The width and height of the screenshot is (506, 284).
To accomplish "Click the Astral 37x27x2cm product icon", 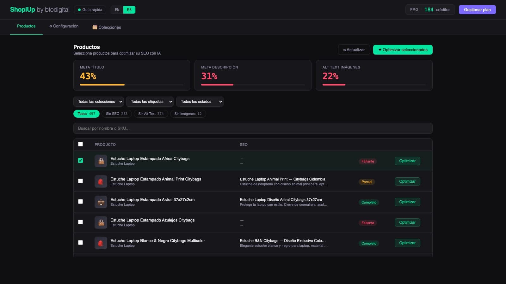I will [x=101, y=202].
